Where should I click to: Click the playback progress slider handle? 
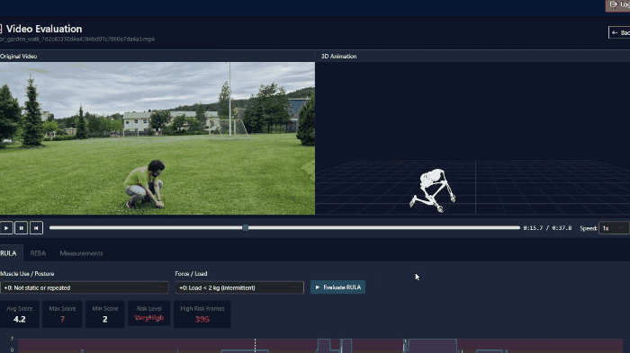point(245,228)
